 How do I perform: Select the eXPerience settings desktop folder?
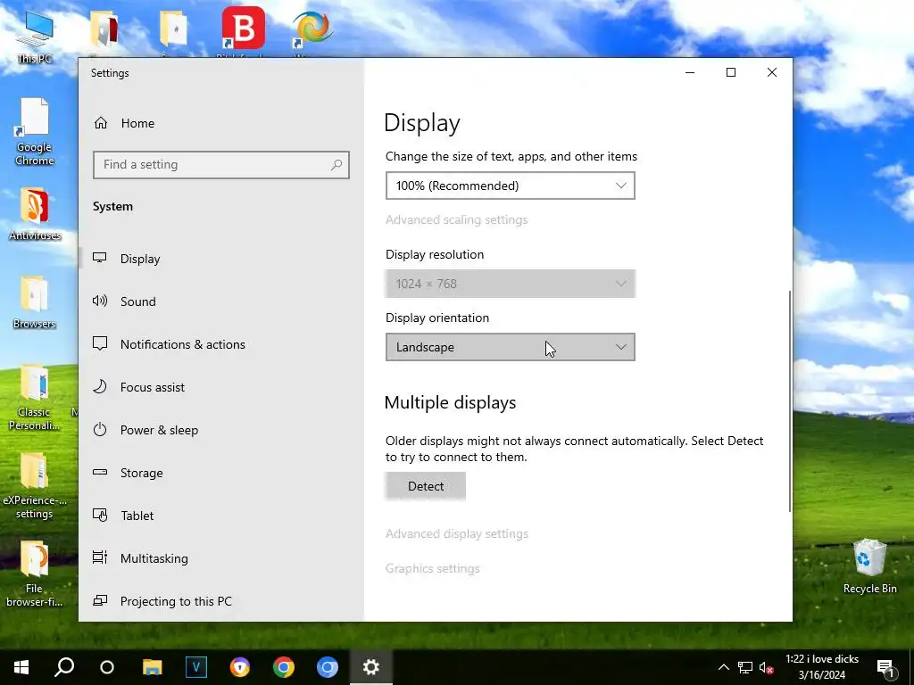[35, 485]
